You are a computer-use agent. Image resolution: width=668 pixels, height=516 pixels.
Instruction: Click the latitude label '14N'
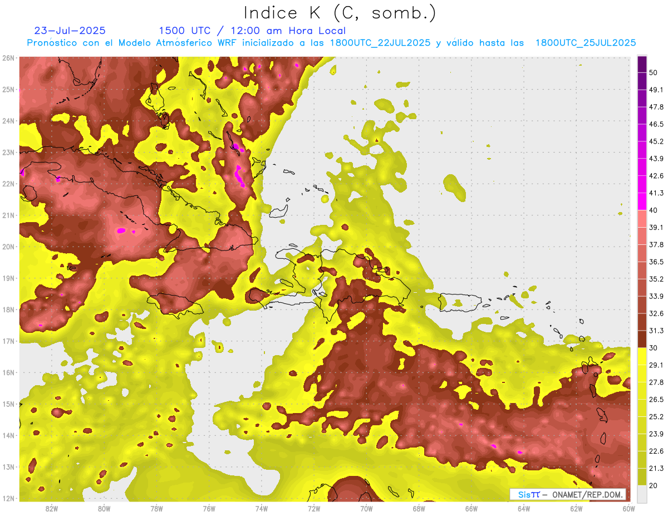click(8, 435)
